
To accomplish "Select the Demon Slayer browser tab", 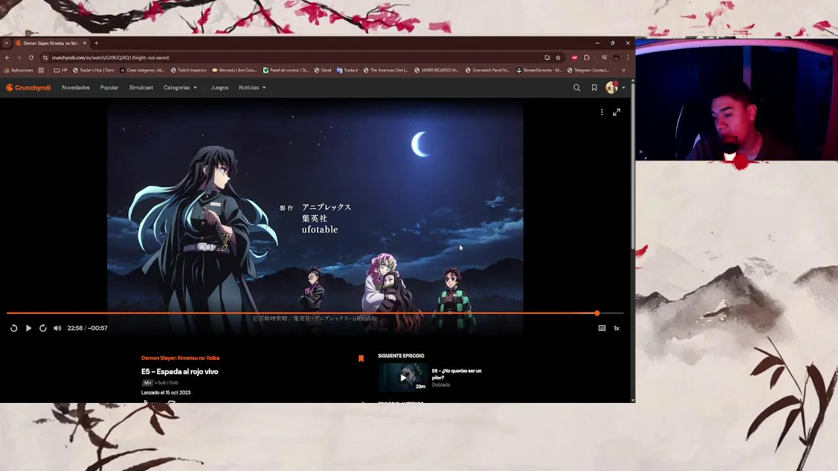I will click(51, 43).
